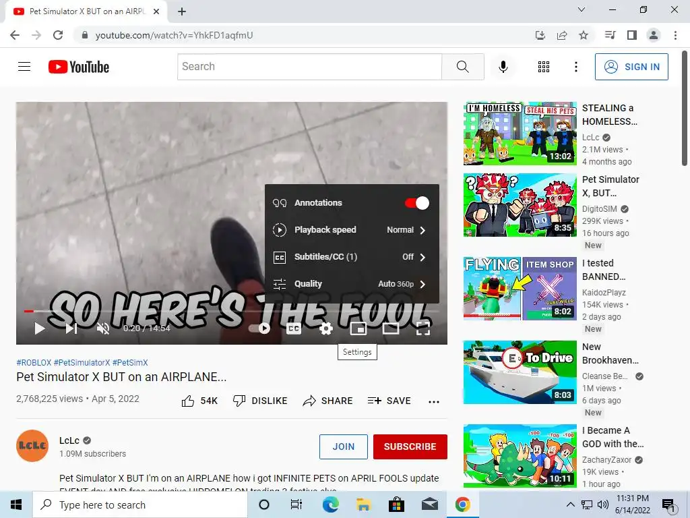This screenshot has width=690, height=518.
Task: Open Chrome media control icon
Action: [x=610, y=35]
